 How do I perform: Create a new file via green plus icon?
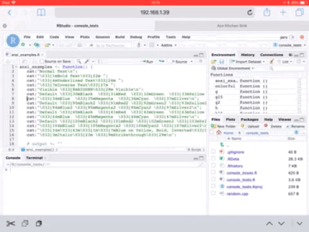23,45
